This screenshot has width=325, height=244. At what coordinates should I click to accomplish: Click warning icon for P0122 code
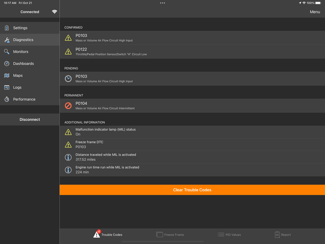click(68, 51)
